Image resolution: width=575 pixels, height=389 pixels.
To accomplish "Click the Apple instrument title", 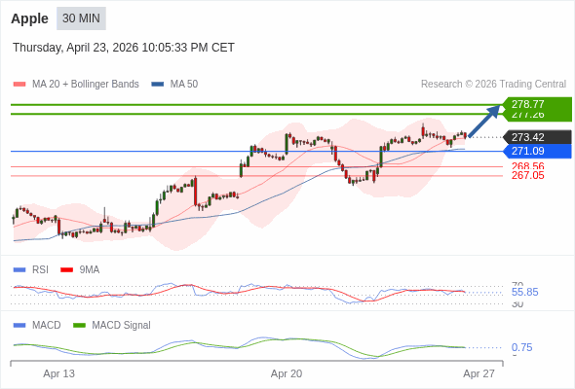I will point(29,18).
